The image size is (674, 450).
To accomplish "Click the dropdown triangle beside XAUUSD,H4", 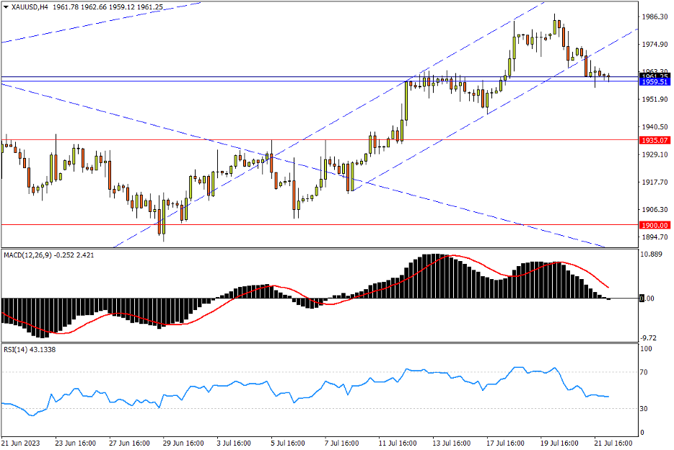I will click(6, 7).
